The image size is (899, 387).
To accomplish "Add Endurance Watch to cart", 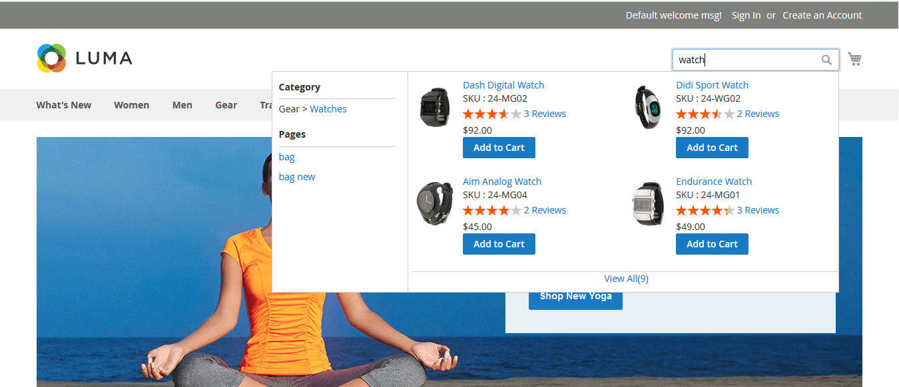I will tap(712, 244).
